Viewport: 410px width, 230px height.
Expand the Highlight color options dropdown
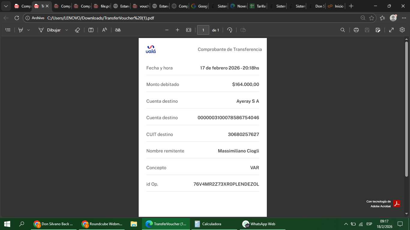29,30
